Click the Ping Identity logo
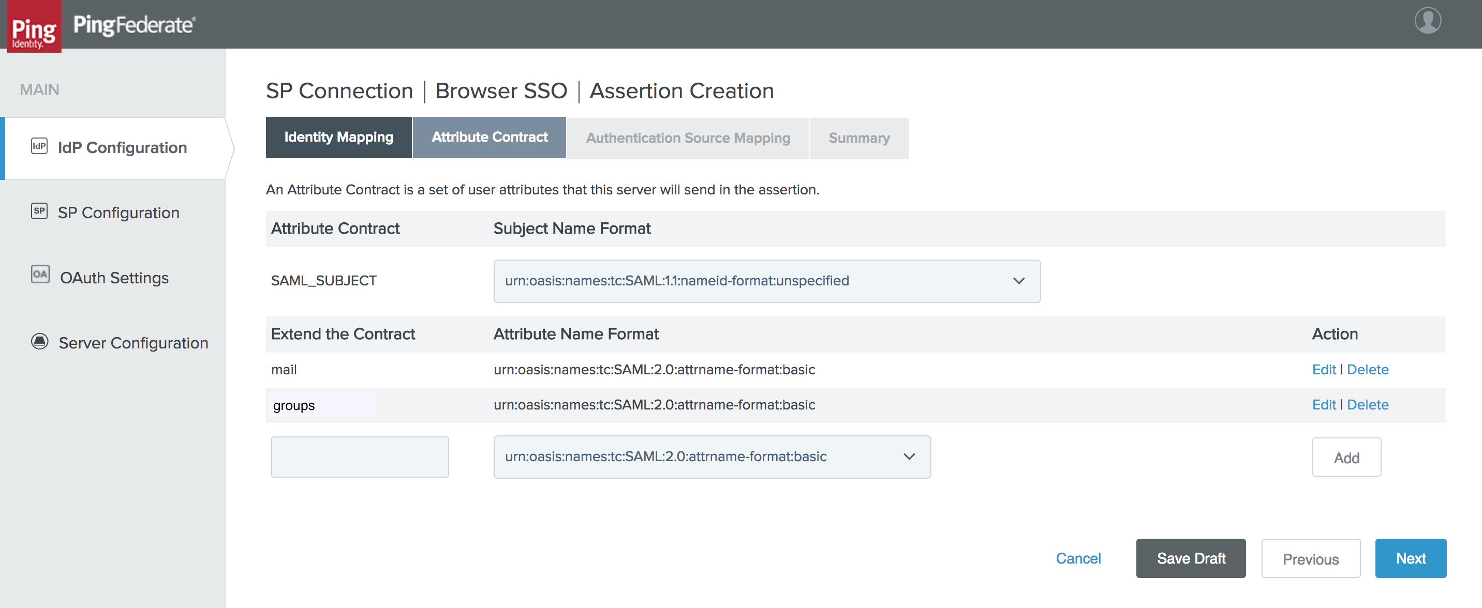This screenshot has width=1482, height=608. pyautogui.click(x=34, y=26)
